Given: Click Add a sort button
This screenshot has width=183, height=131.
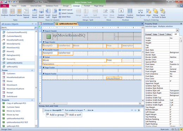Looking at the screenshot, I should point(74,115).
